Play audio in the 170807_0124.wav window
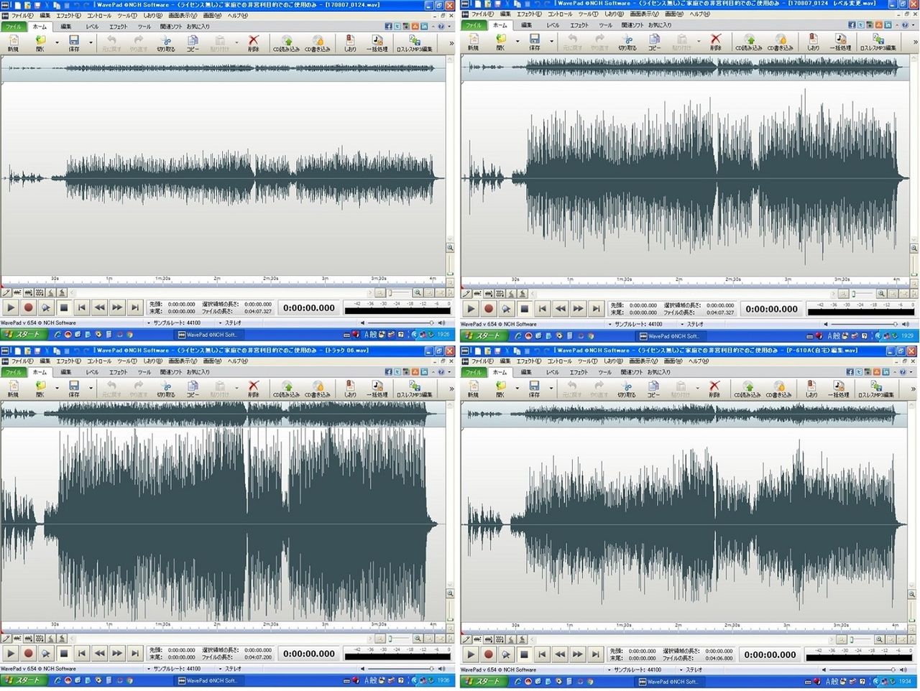Viewport: 920px width, 691px height. click(x=11, y=308)
